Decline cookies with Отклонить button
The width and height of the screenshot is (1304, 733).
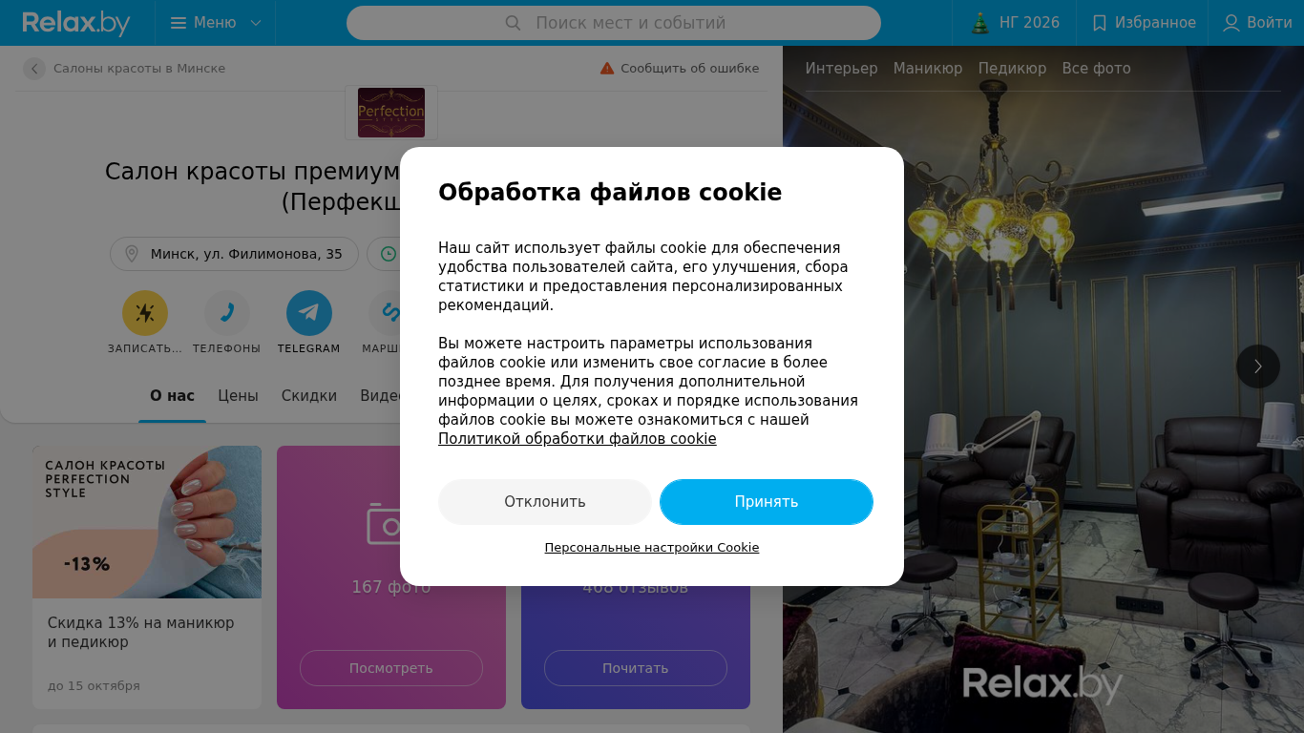545,502
